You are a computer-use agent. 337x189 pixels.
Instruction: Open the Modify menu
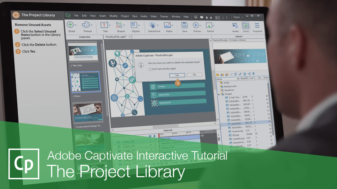pyautogui.click(x=113, y=16)
